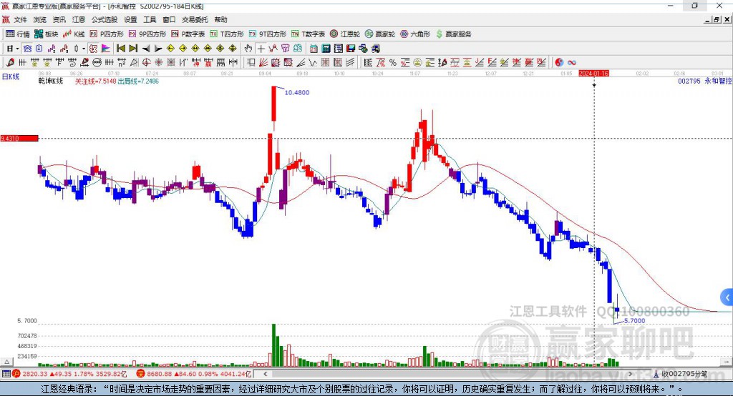Click 关注线=7.5148 indicator text

point(95,81)
